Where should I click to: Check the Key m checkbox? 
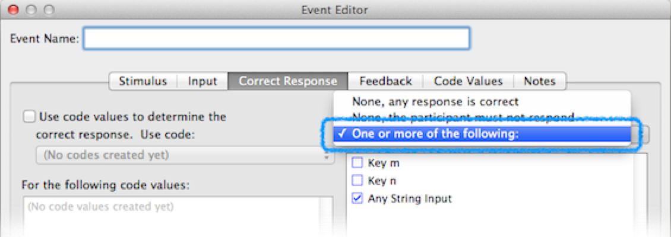pyautogui.click(x=357, y=163)
